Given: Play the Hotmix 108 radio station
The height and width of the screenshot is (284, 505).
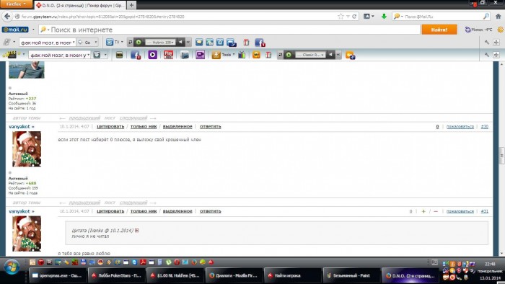Looking at the screenshot, I should pyautogui.click(x=139, y=42).
